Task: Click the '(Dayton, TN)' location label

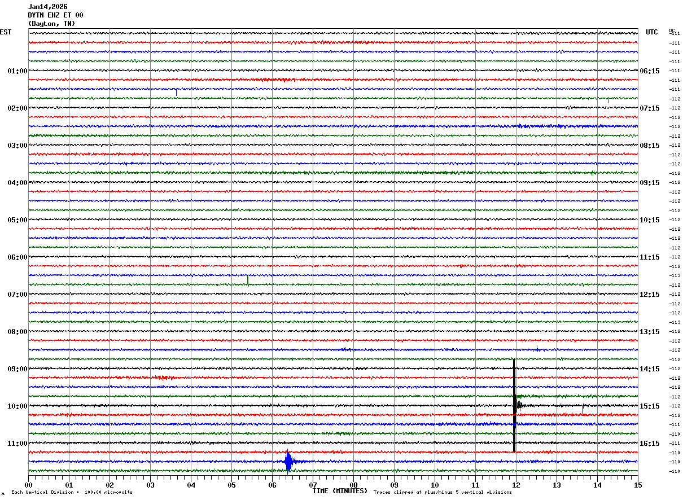Action: point(51,24)
